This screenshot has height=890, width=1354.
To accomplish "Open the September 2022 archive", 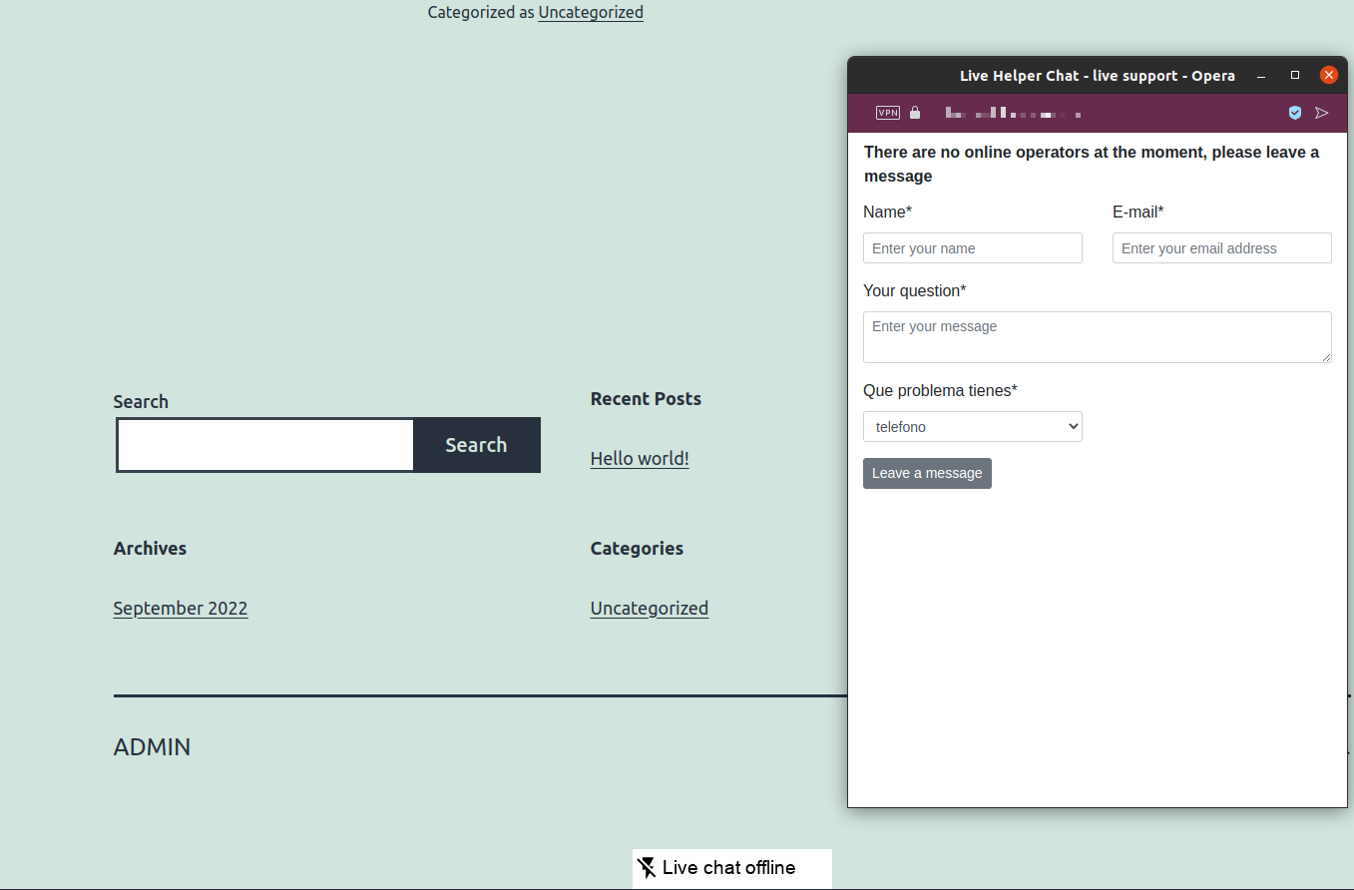I will click(x=180, y=608).
